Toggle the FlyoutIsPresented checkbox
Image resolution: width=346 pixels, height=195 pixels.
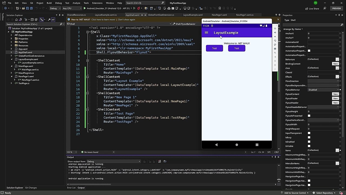[x=309, y=116]
